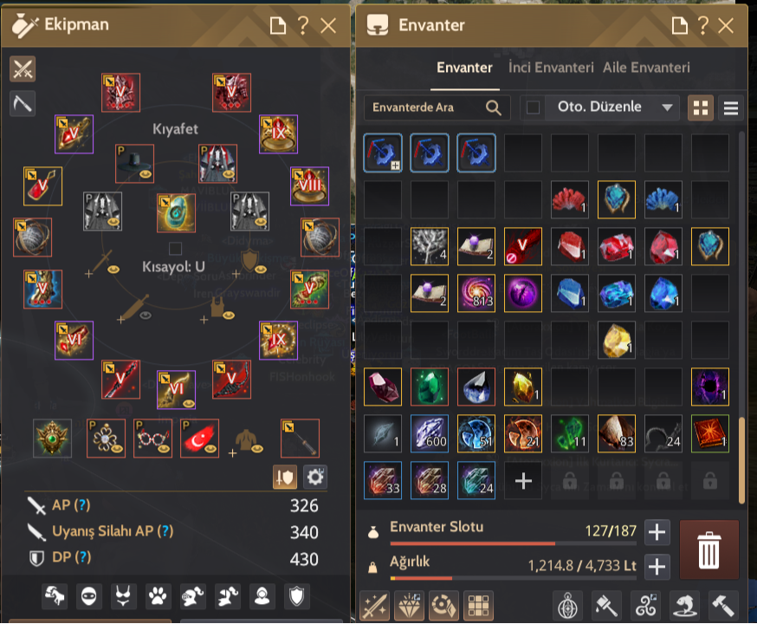757x624 pixels.
Task: Click the hammer icon in inventory bottom bar
Action: point(722,605)
